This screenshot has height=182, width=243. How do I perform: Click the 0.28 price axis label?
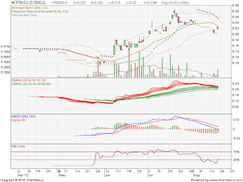(235, 11)
